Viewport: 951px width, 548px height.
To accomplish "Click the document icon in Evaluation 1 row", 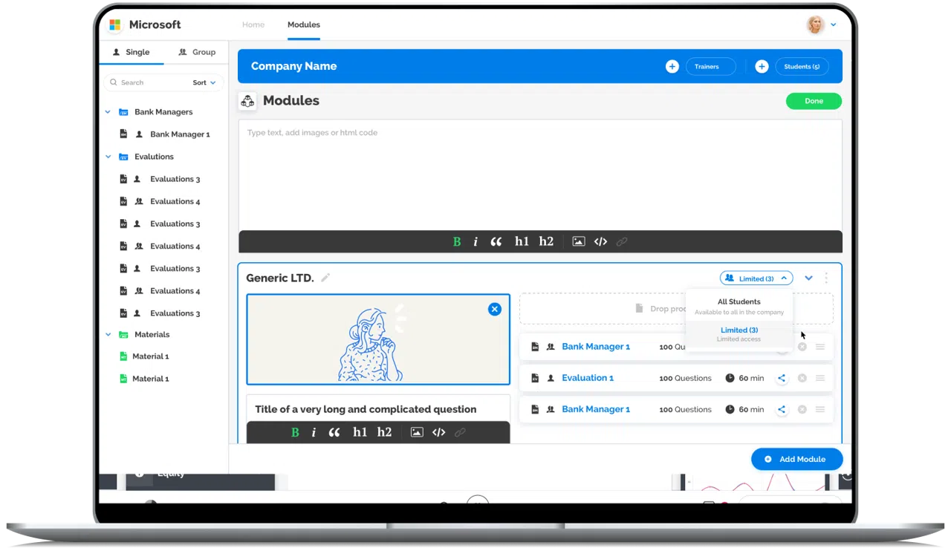I will pos(534,378).
